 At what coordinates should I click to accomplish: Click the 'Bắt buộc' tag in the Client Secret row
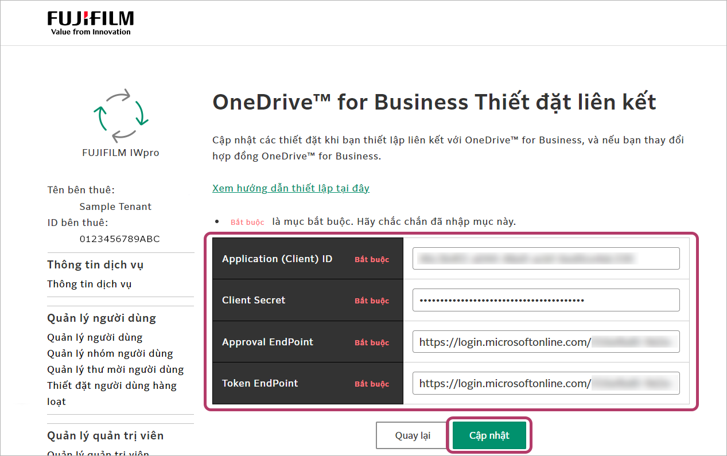[x=372, y=301]
